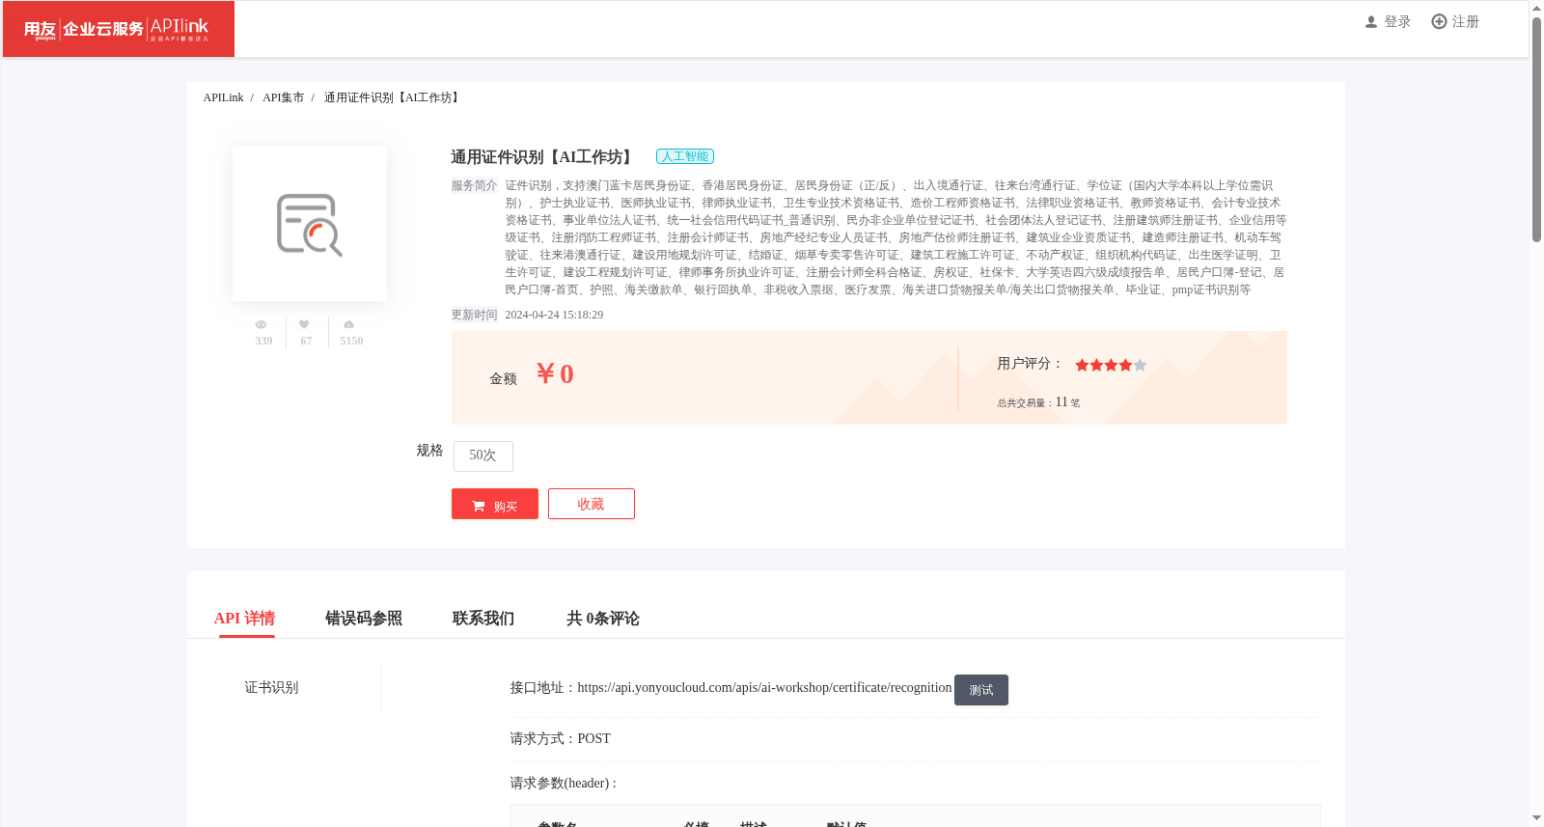Click the eye views icon
Viewport: 1544px width, 827px height.
(261, 325)
